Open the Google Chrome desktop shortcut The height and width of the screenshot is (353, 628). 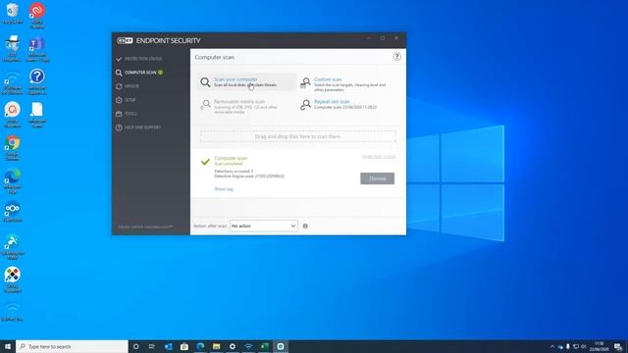(x=13, y=148)
